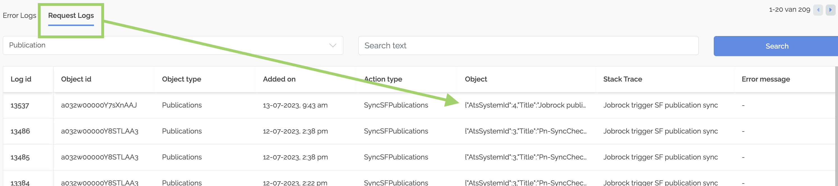Switch to the Error Logs tab
Image resolution: width=838 pixels, height=186 pixels.
[x=20, y=16]
